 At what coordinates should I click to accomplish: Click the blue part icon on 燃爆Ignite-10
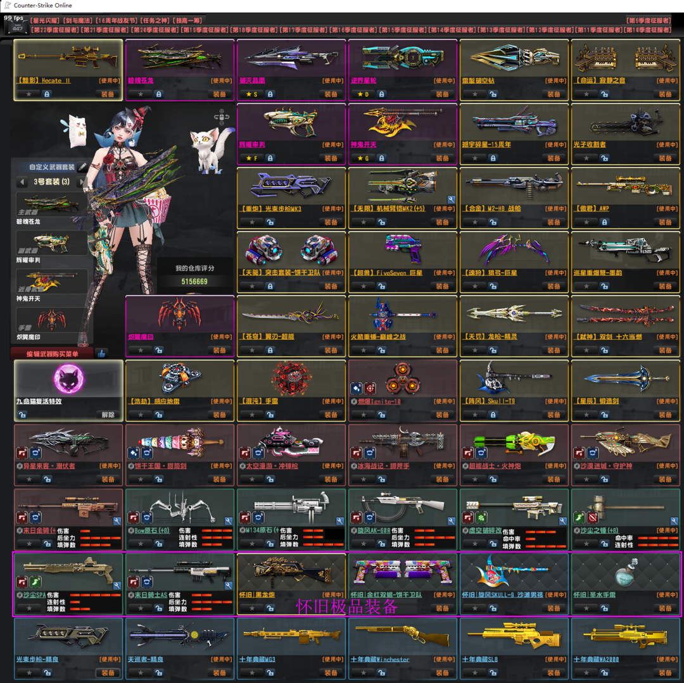(x=357, y=388)
